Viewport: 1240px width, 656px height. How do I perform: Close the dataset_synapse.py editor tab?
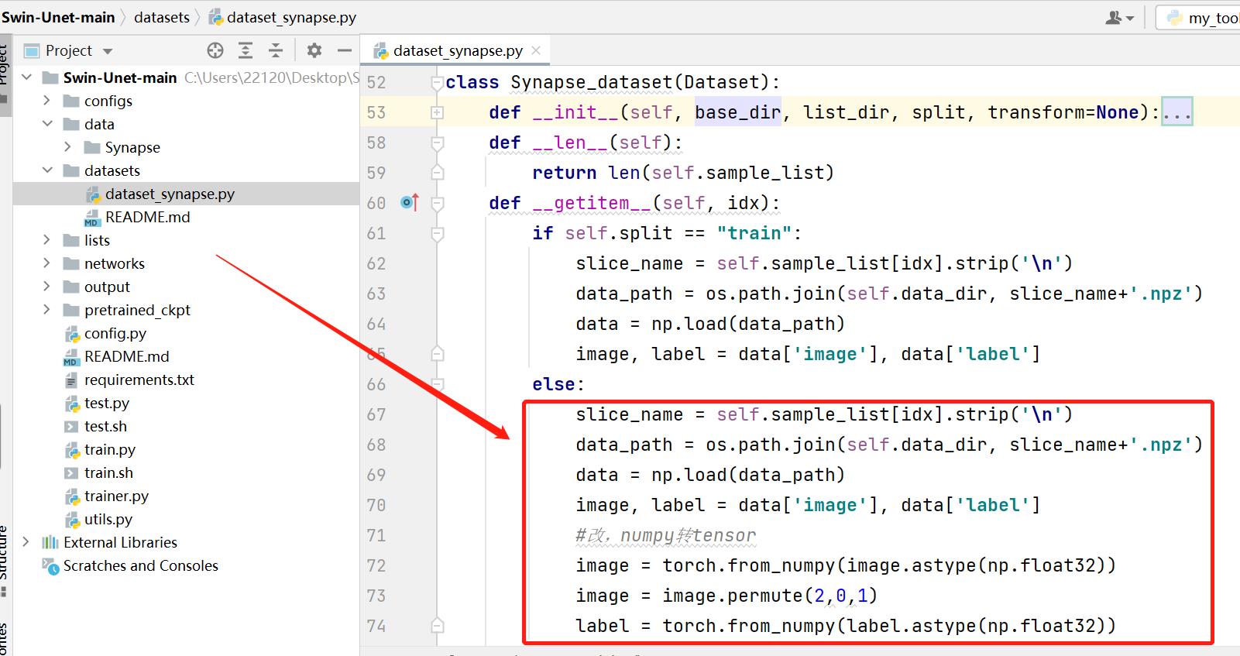[536, 50]
